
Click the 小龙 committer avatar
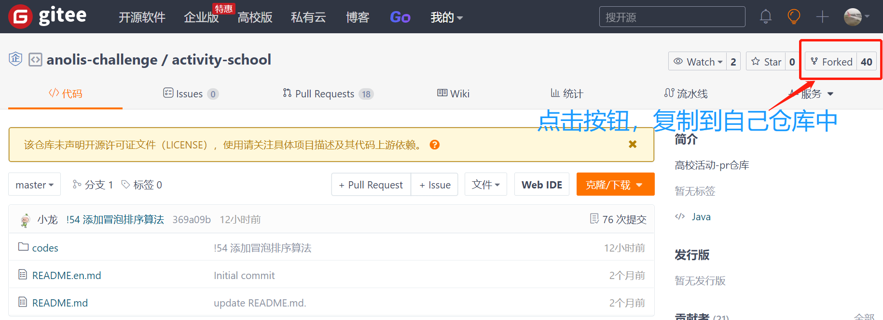click(25, 220)
